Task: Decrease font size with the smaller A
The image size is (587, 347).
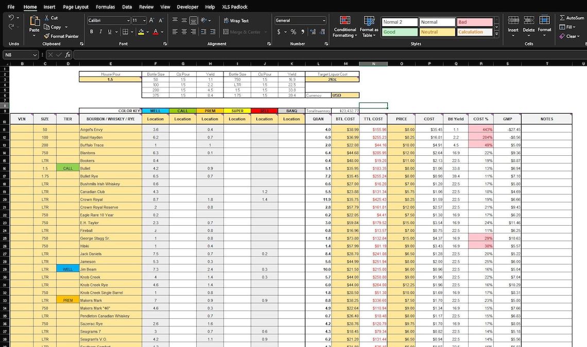Action: pos(161,21)
